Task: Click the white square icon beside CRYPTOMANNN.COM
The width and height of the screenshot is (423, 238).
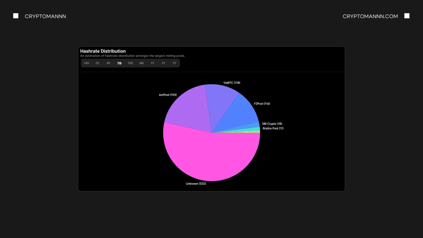Action: [407, 16]
